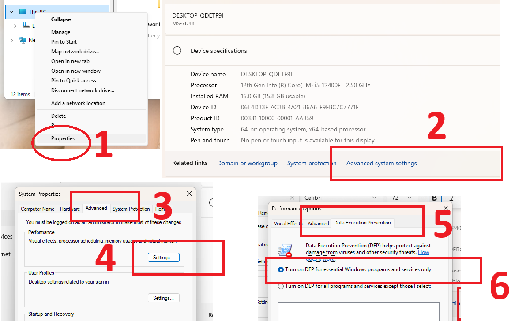This screenshot has width=530, height=321.
Task: Open the Calibri font dropdown
Action: pos(374,198)
